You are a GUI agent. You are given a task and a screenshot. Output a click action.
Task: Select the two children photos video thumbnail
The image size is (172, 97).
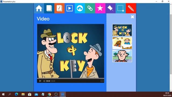click(122, 43)
